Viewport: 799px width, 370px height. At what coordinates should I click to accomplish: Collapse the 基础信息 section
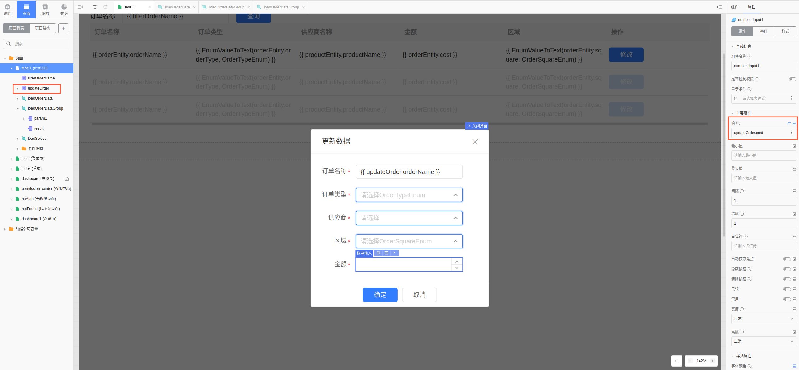(x=732, y=46)
